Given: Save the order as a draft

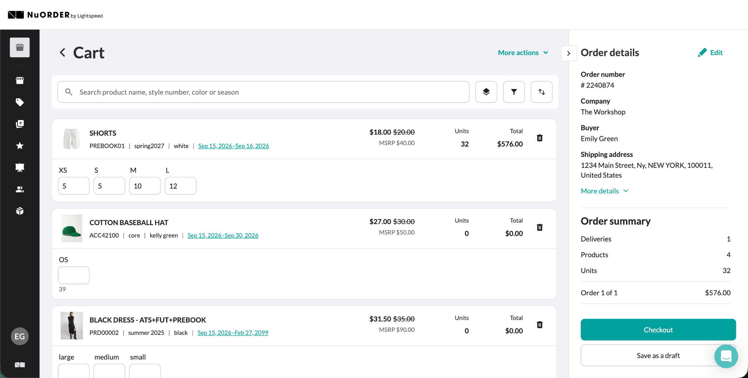Looking at the screenshot, I should click(658, 355).
